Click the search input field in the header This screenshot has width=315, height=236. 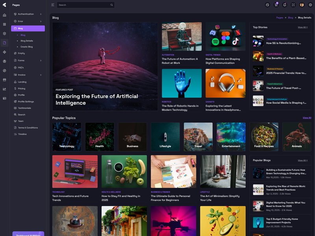point(83,5)
